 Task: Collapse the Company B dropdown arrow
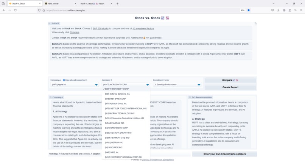tap(148, 85)
